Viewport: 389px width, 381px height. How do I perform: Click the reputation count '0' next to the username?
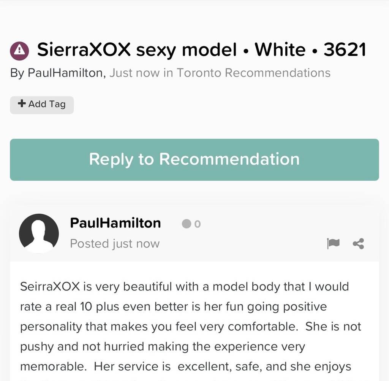[197, 224]
